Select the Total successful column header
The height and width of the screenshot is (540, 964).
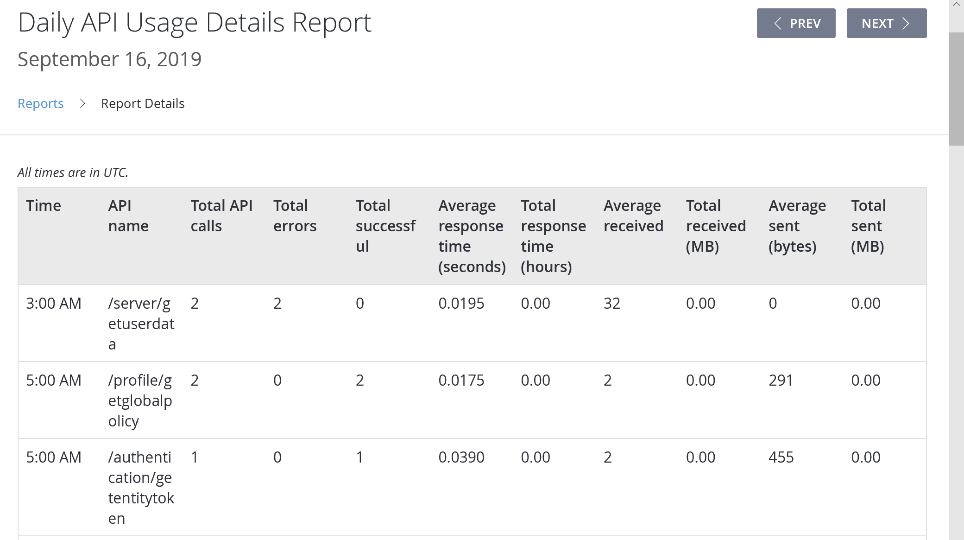coord(385,226)
